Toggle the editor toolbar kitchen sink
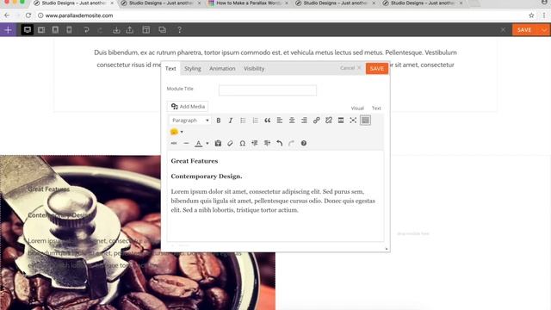This screenshot has width=551, height=310. point(365,121)
